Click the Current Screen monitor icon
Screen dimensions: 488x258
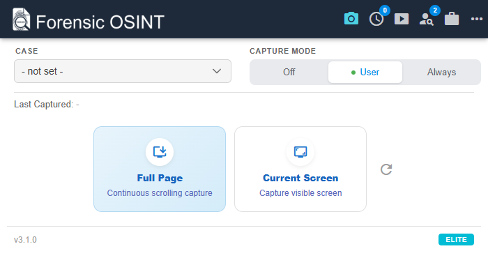[x=300, y=152]
